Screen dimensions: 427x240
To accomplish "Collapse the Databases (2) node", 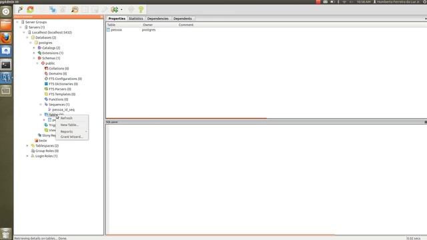I will pyautogui.click(x=27, y=37).
